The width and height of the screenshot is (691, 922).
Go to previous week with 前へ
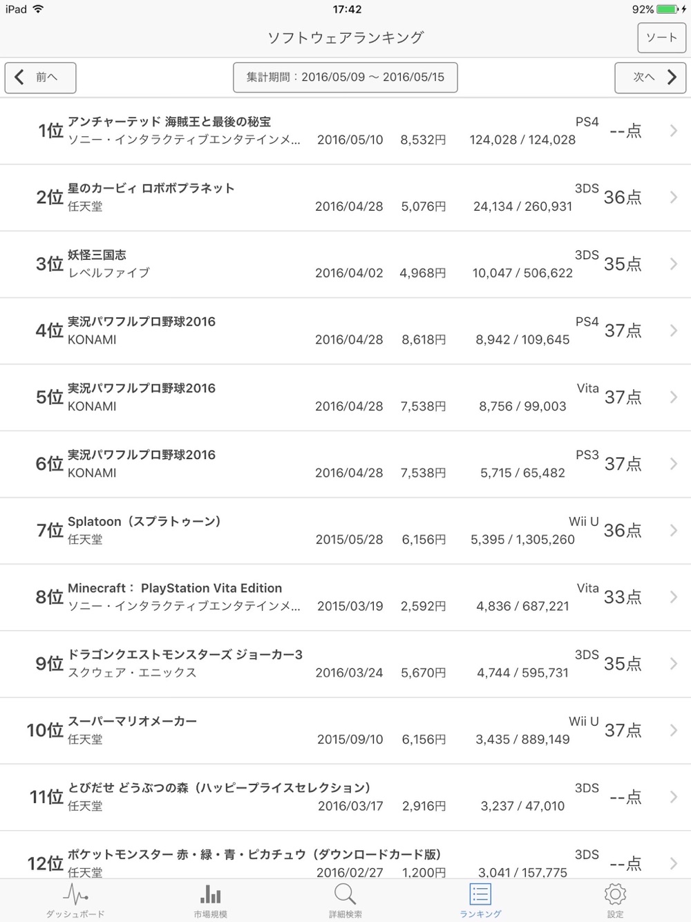[x=40, y=77]
